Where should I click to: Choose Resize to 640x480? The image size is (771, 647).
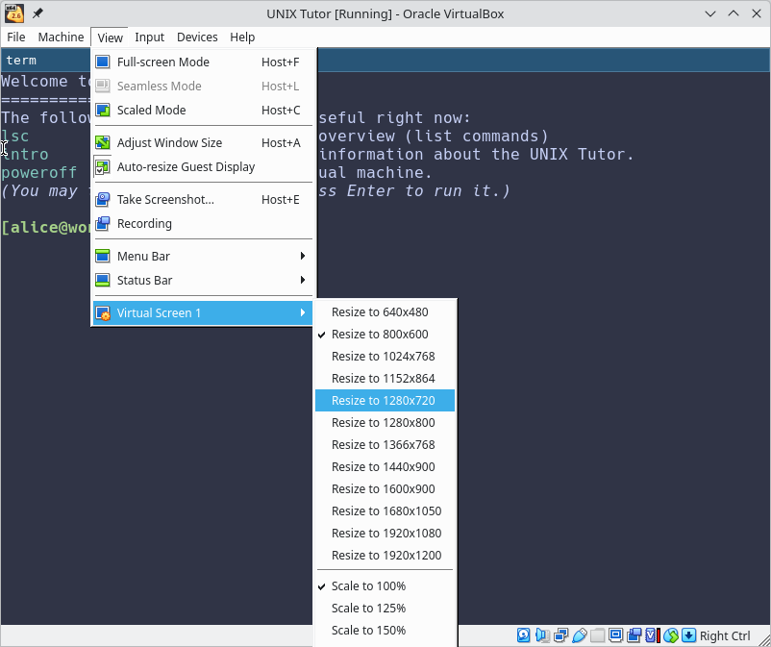385,312
